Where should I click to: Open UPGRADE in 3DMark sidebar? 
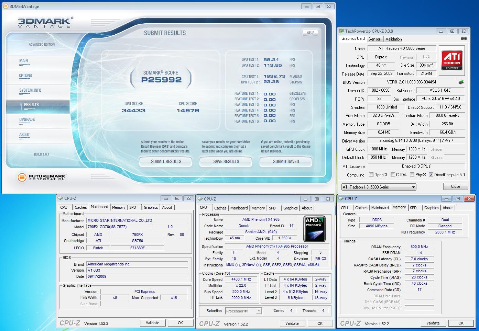click(27, 119)
